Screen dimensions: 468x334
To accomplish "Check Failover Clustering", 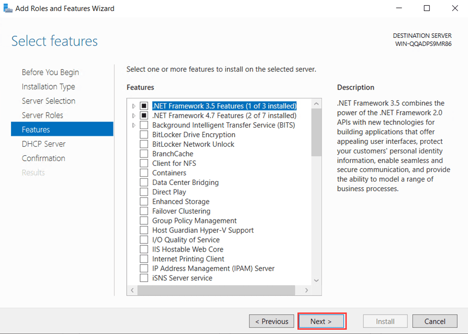I will point(143,211).
